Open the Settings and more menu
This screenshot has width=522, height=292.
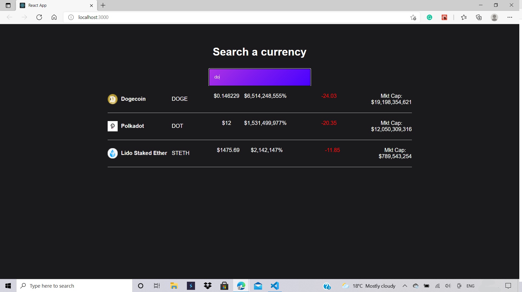(x=510, y=17)
